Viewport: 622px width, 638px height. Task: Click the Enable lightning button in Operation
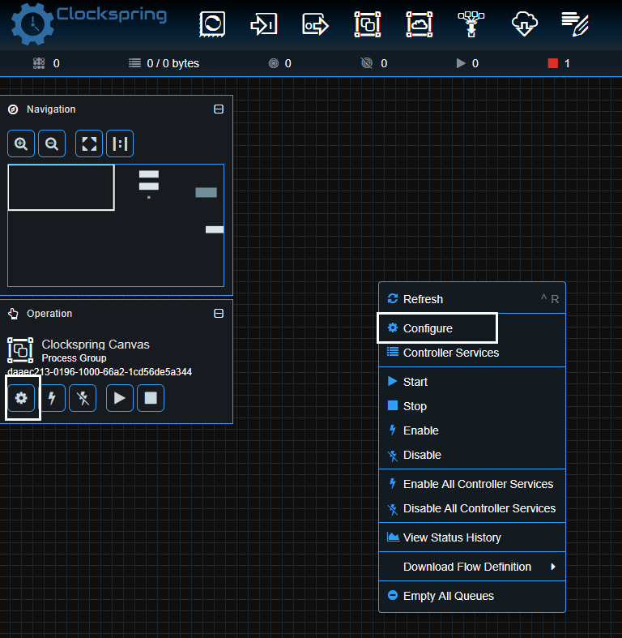pos(52,398)
